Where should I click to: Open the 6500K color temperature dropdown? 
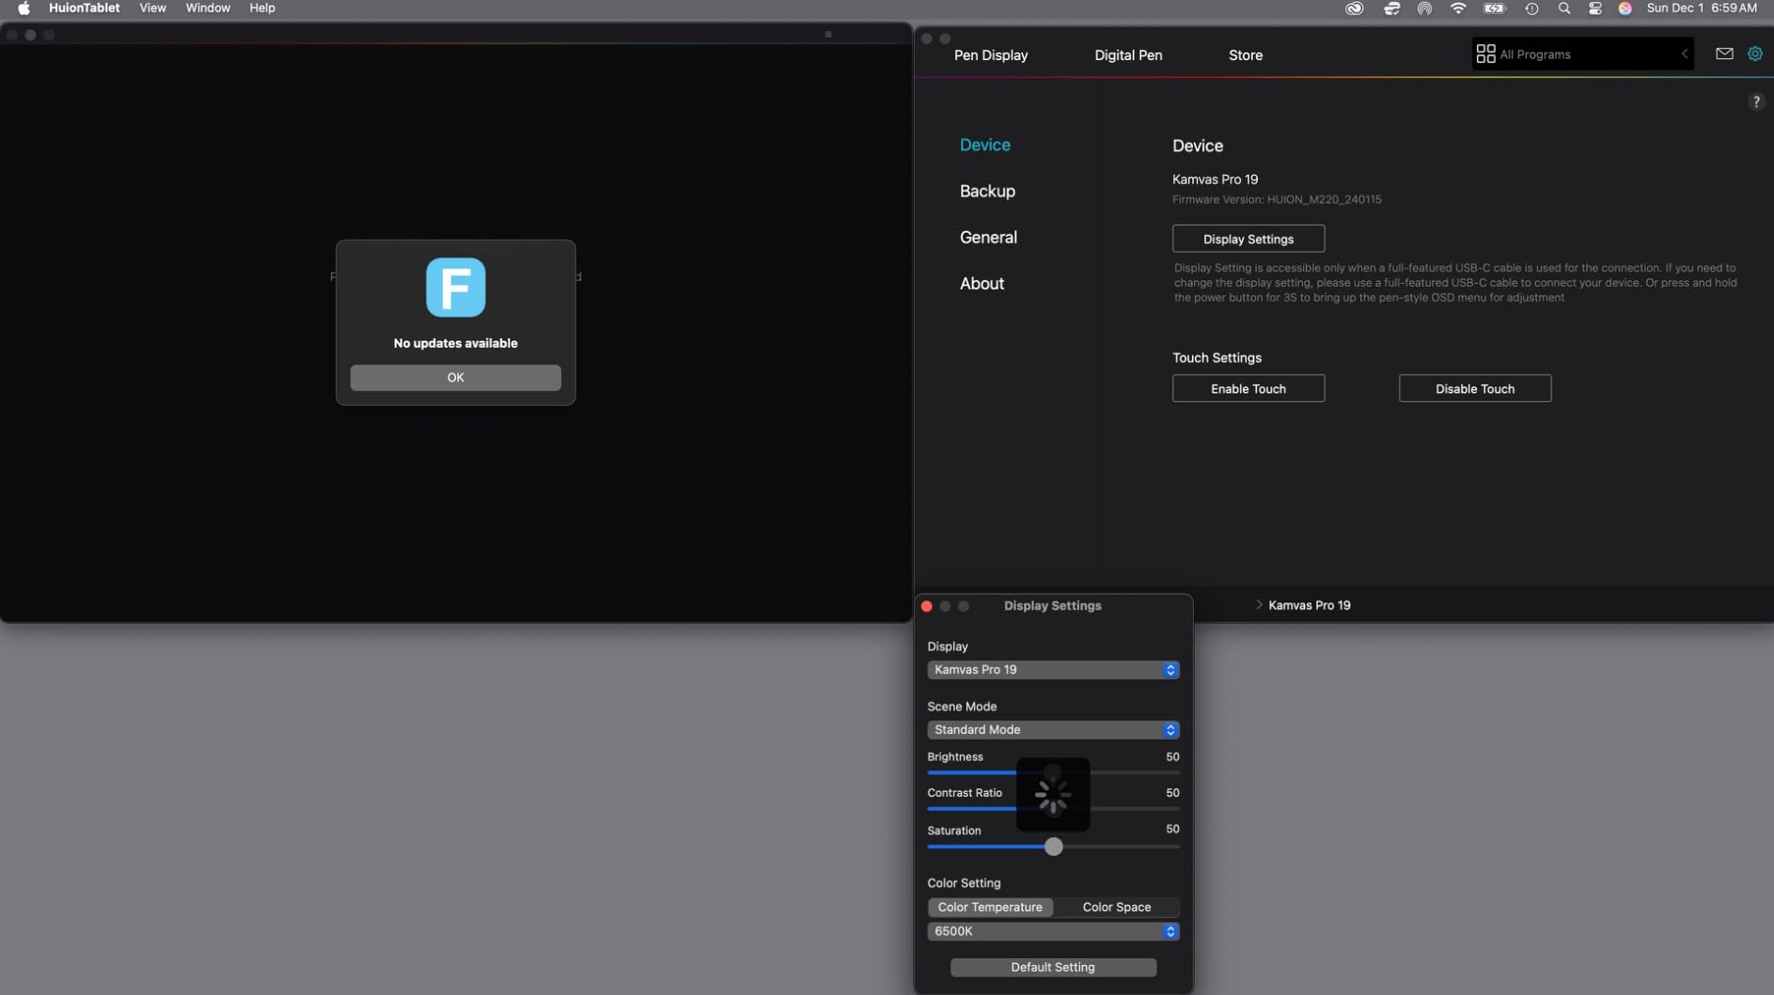[x=1053, y=932]
